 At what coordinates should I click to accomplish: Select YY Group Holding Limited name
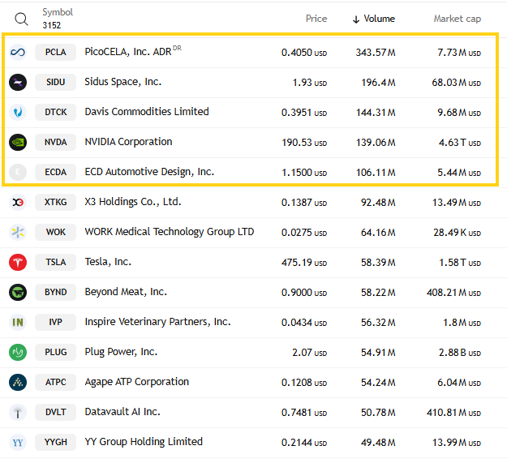pyautogui.click(x=144, y=442)
